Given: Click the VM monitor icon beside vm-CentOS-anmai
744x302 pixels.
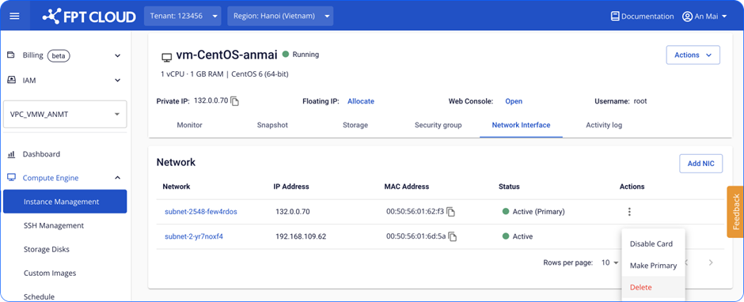Looking at the screenshot, I should point(166,58).
